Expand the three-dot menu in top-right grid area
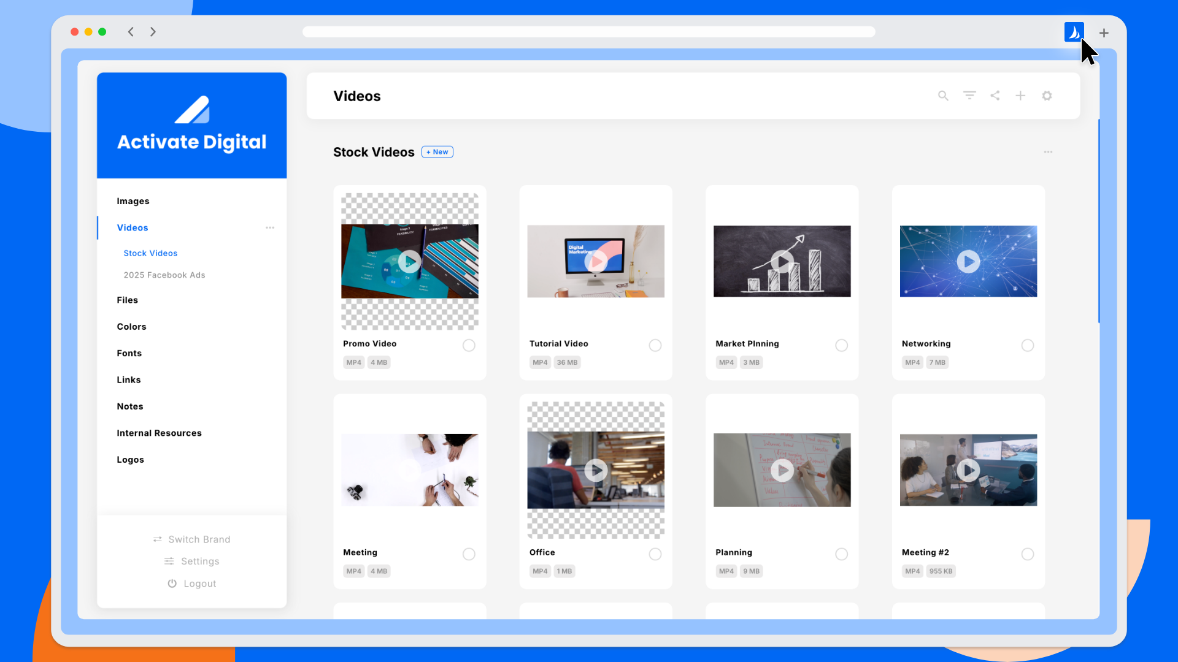This screenshot has height=662, width=1178. coord(1048,152)
